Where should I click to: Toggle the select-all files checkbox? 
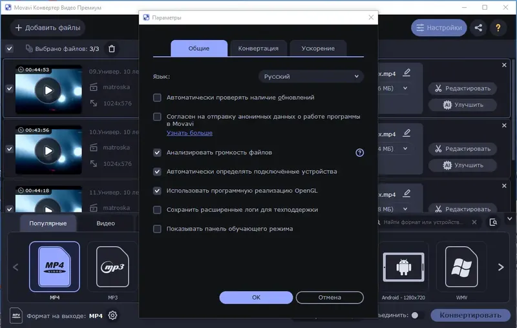point(10,48)
